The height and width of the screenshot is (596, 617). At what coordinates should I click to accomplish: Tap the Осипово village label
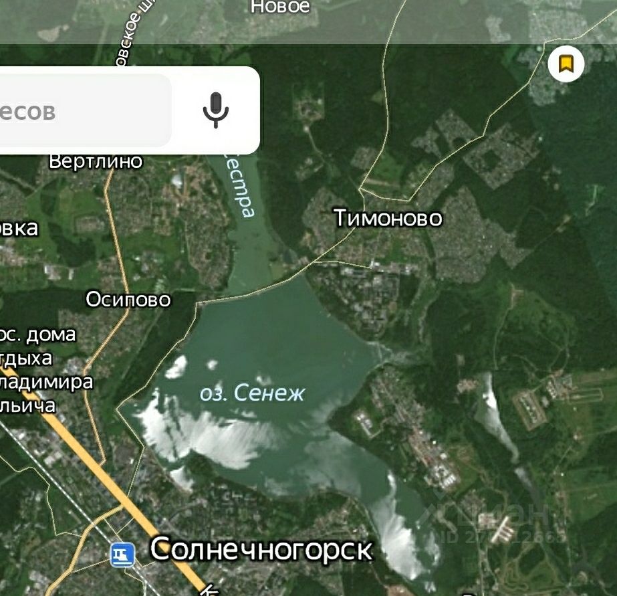[x=128, y=300]
